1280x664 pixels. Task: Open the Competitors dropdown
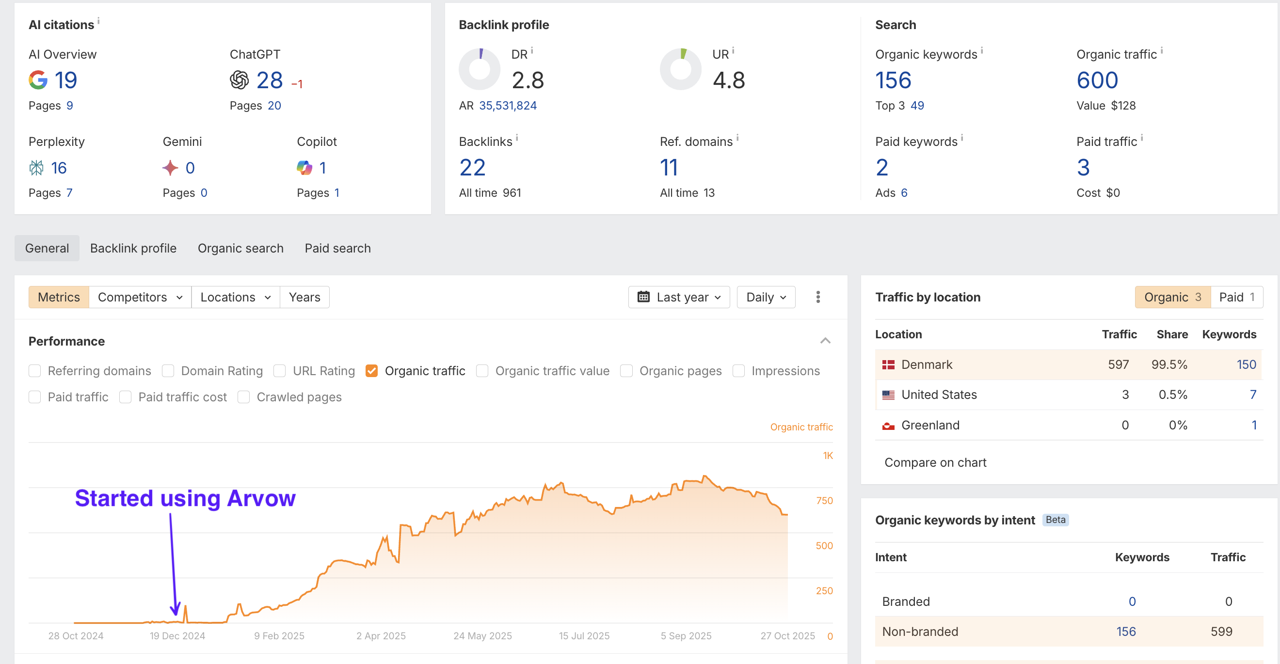(140, 297)
